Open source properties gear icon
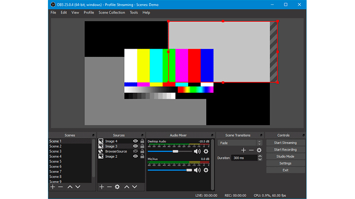 point(117,187)
